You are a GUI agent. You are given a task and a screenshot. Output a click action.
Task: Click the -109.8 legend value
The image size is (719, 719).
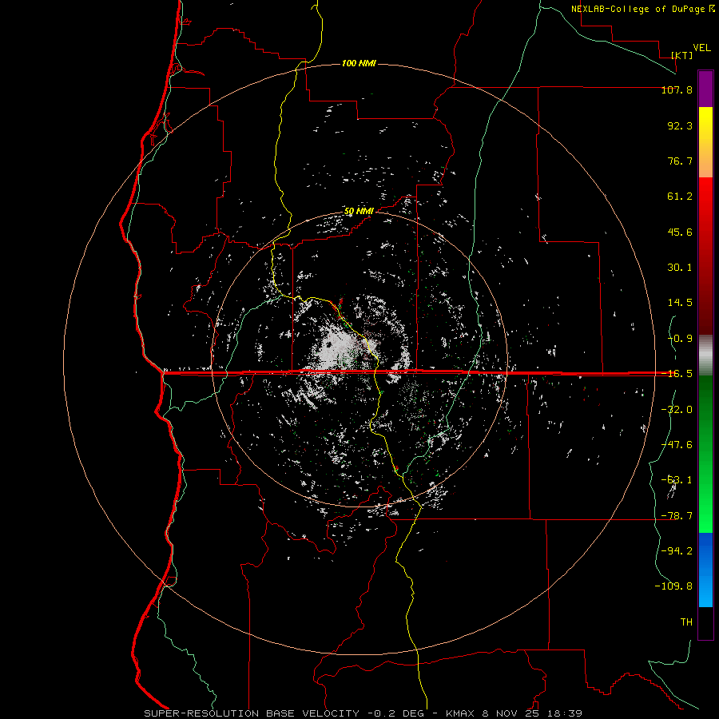click(x=673, y=586)
